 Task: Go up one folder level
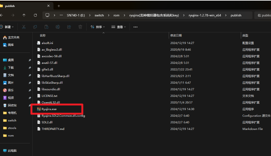[24, 15]
